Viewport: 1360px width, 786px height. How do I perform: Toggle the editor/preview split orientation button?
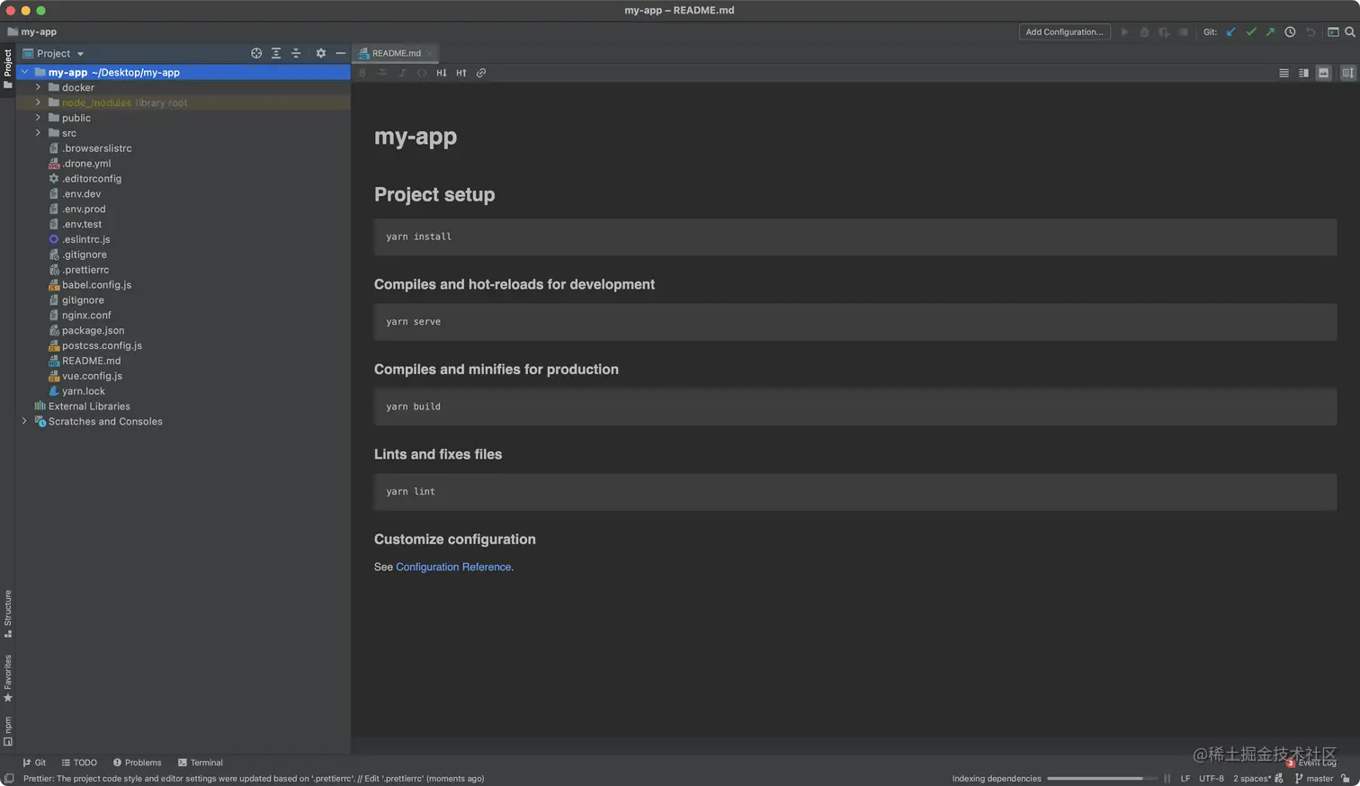1347,73
